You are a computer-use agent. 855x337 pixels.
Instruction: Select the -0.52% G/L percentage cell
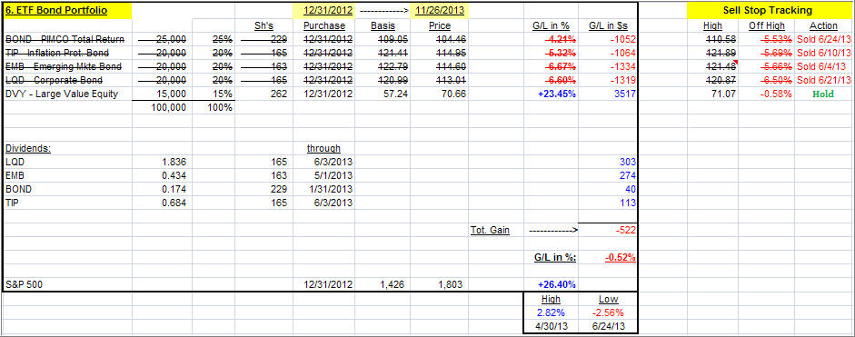pos(608,257)
